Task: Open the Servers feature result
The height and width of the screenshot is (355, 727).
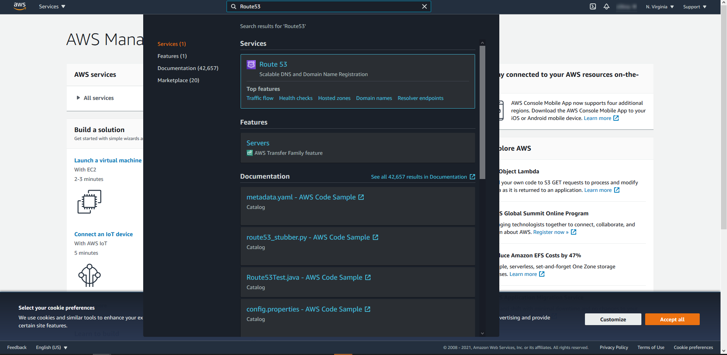Action: 258,143
